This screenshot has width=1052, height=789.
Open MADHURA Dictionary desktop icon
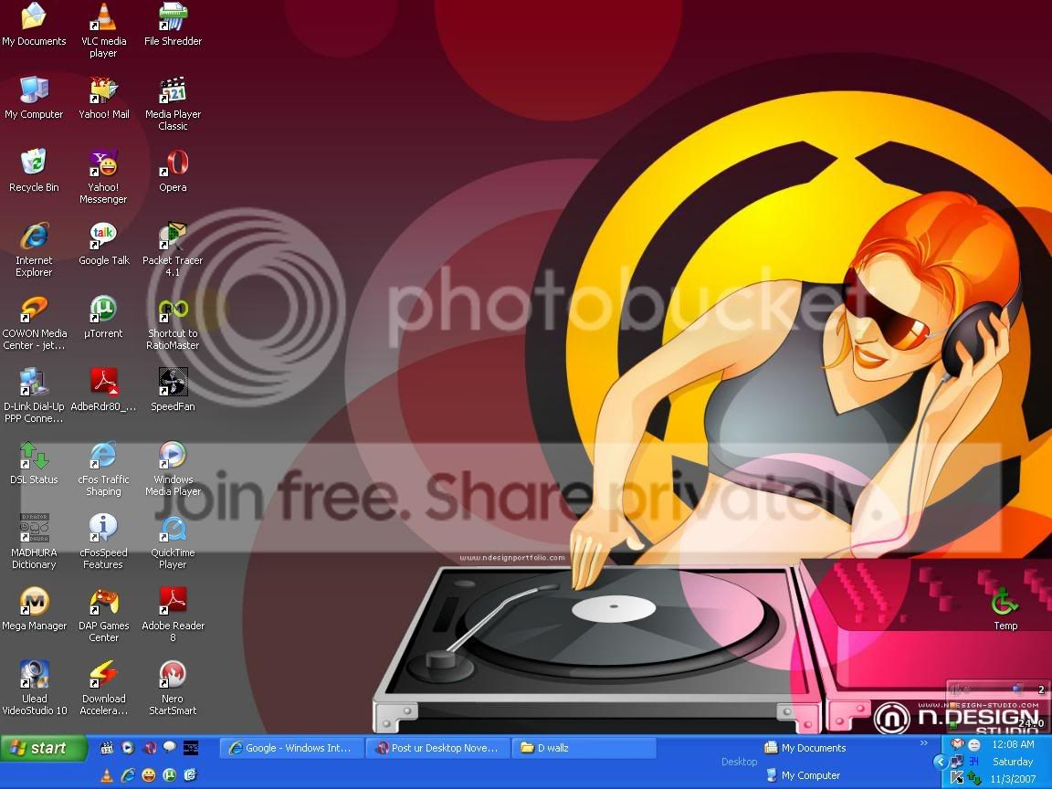point(34,542)
